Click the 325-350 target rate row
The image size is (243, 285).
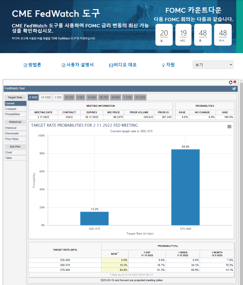point(131,260)
